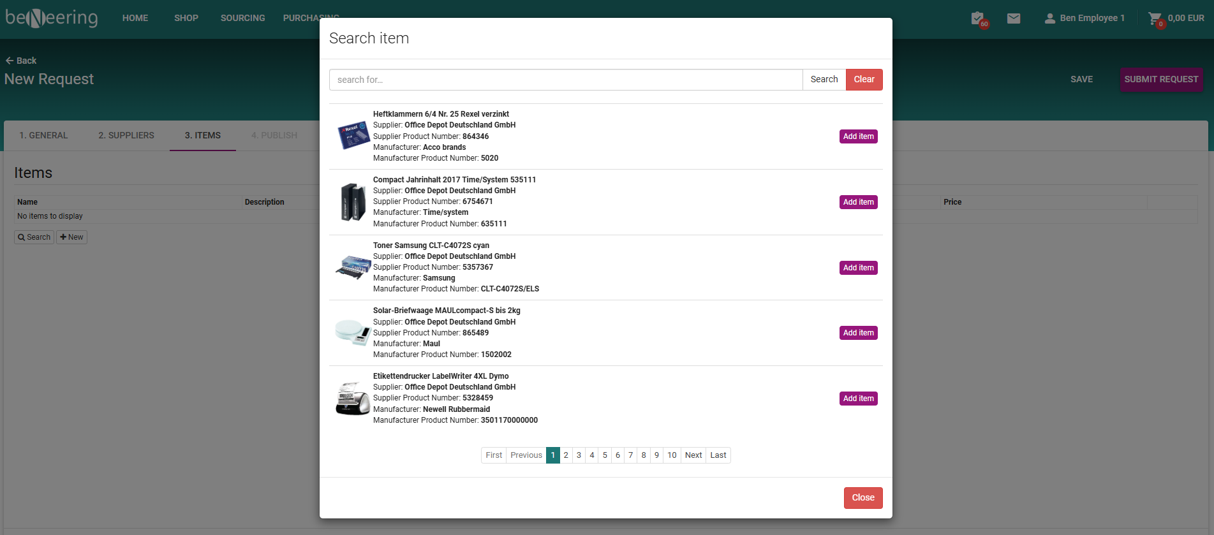Go to the Next results page
1214x535 pixels.
click(693, 455)
